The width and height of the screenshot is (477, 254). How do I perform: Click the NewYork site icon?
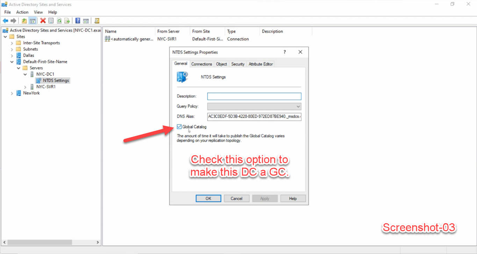click(x=19, y=93)
